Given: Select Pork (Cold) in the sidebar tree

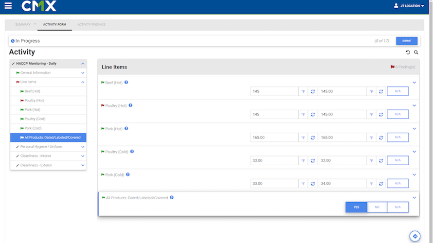Looking at the screenshot, I should 33,128.
